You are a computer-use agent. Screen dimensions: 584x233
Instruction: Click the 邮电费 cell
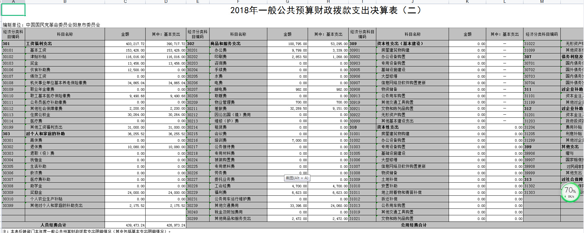click(238, 89)
